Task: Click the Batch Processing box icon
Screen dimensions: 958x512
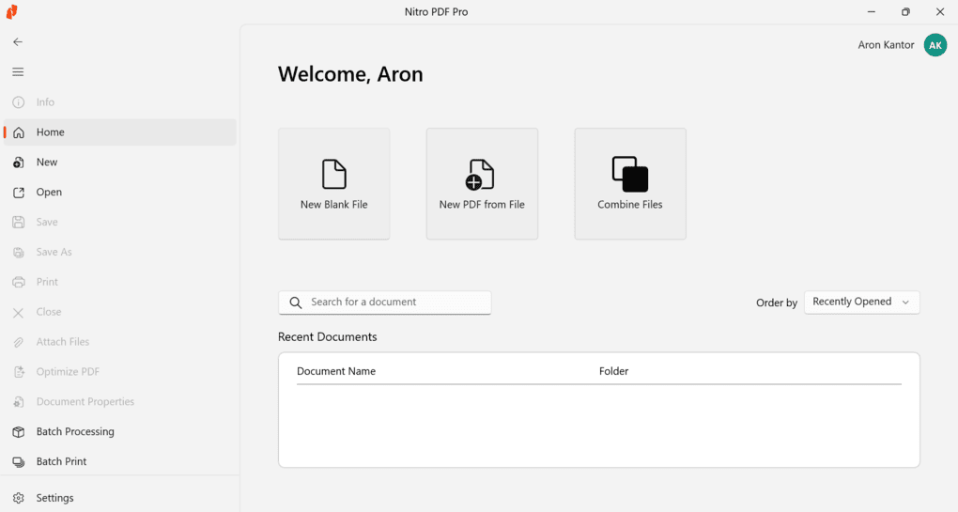Action: click(x=19, y=431)
